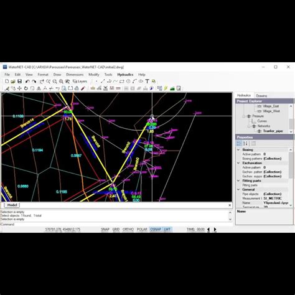This screenshot has height=295, width=295.
Task: Click the Undo arrow icon
Action: [x=27, y=82]
